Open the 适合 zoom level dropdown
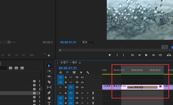Viewport: 173px width, 105px height. (89, 42)
